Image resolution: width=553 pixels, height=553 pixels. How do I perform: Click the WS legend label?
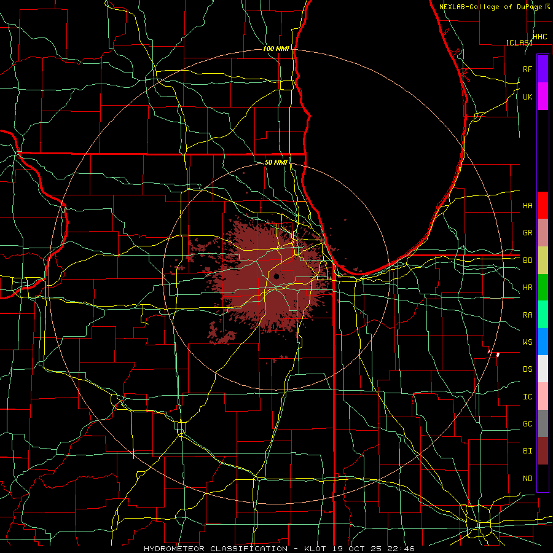[527, 342]
